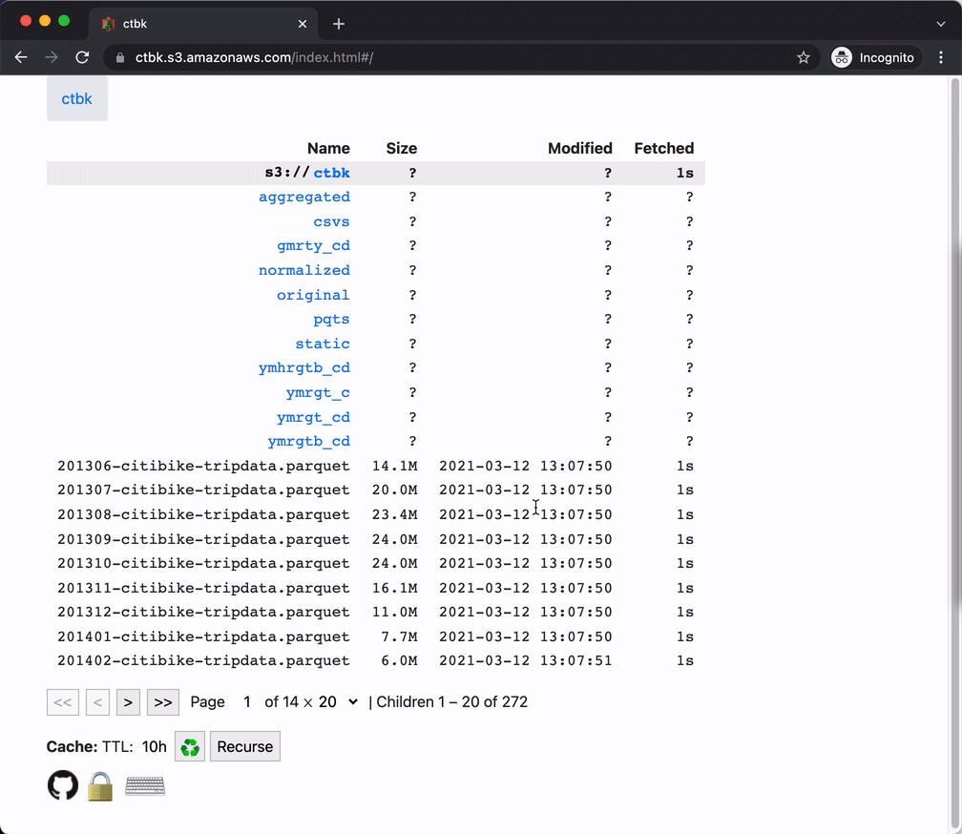The height and width of the screenshot is (834, 962).
Task: Open the gmrty_cd folder
Action: (x=313, y=246)
